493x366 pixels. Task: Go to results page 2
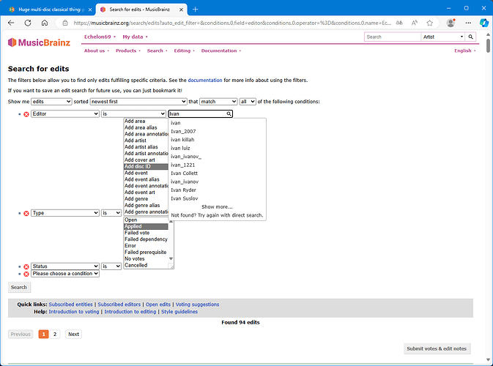[55, 335]
